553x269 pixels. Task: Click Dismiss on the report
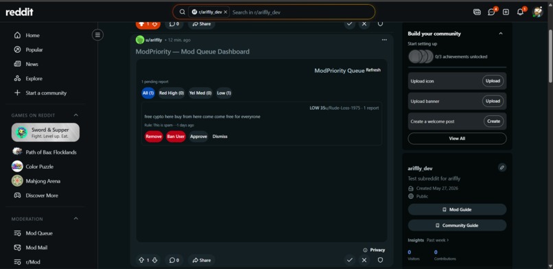pyautogui.click(x=220, y=137)
